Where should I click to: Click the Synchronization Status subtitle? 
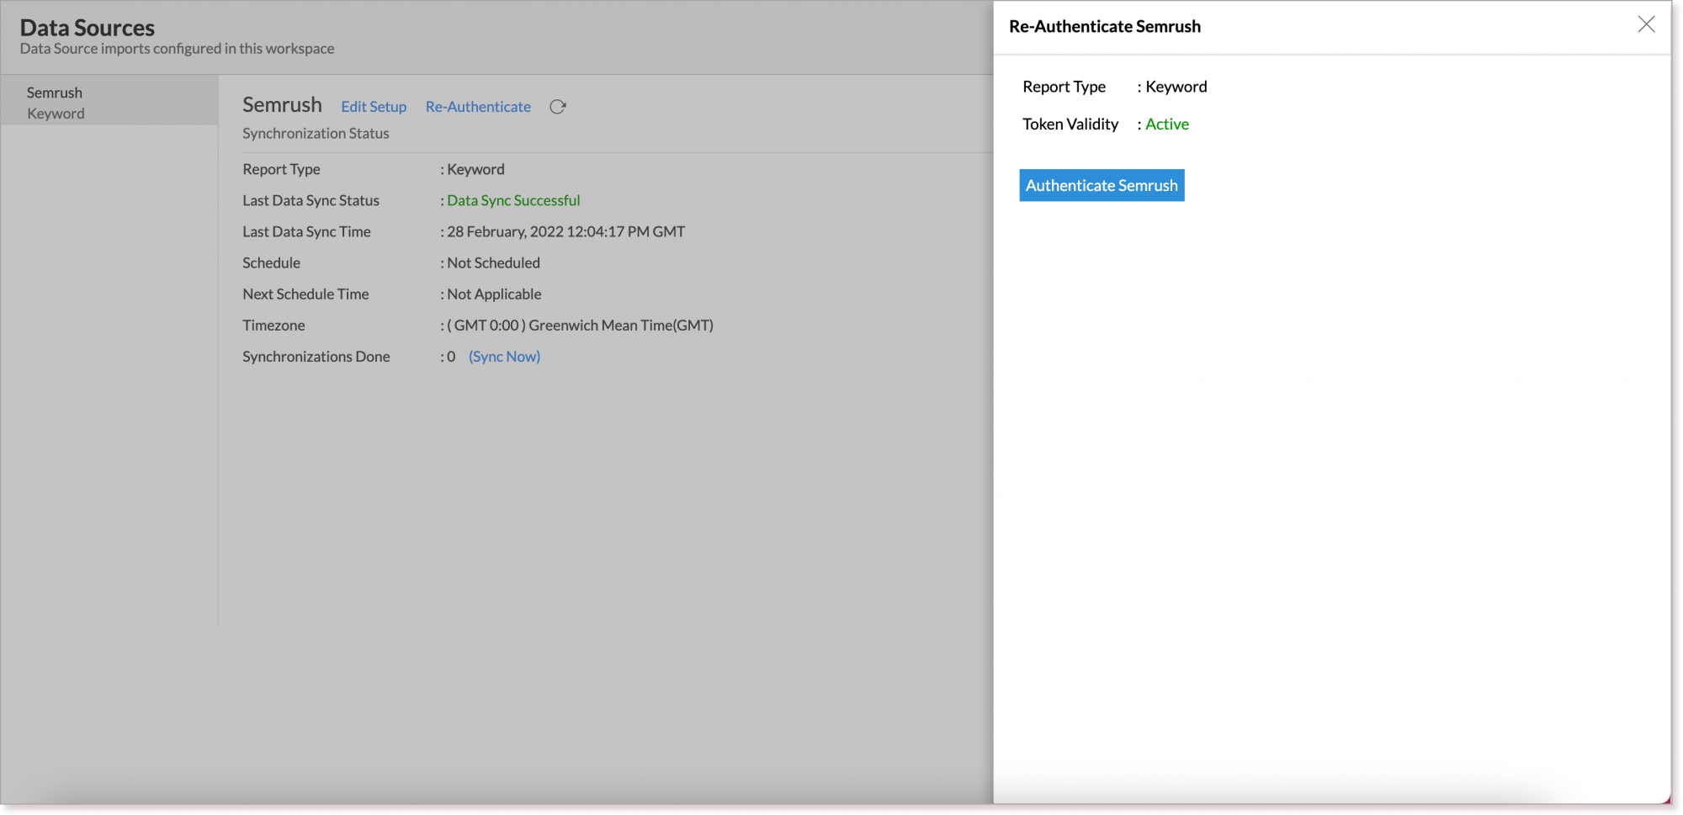pos(316,133)
